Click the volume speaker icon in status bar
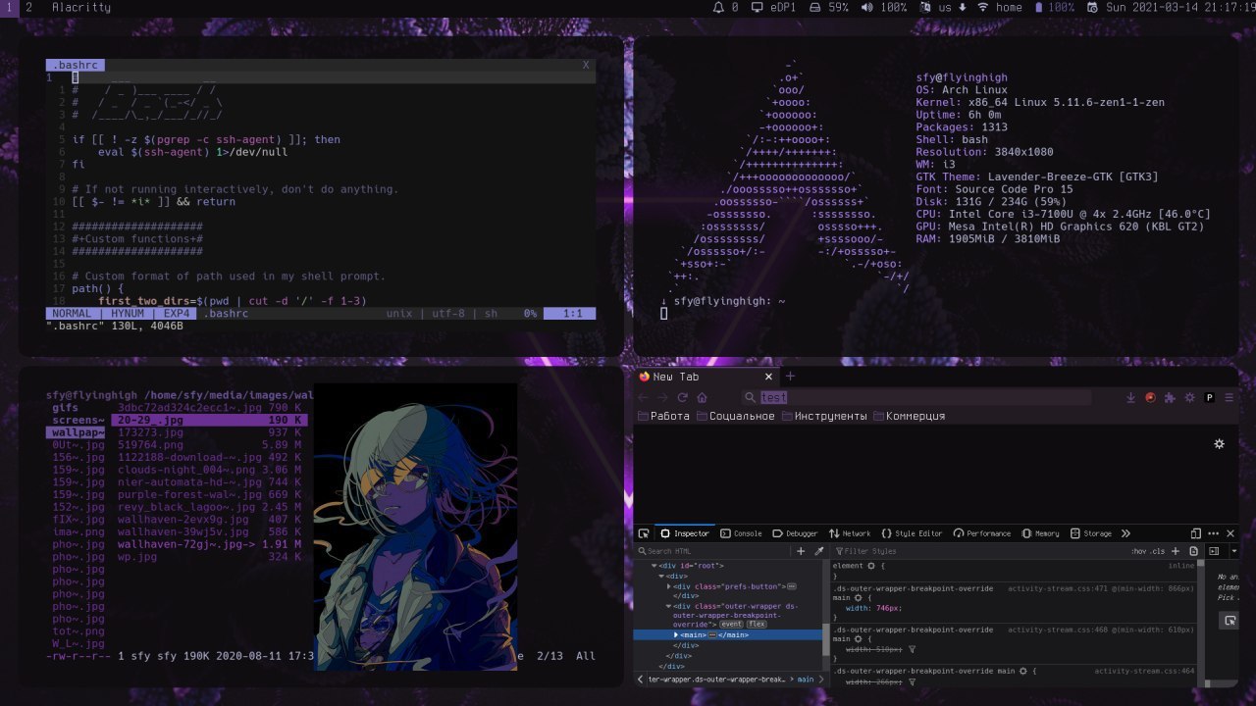1256x706 pixels. tap(866, 7)
